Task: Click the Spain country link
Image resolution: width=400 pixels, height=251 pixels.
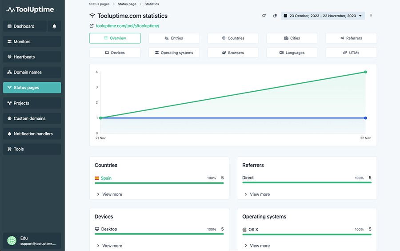Action: point(106,178)
